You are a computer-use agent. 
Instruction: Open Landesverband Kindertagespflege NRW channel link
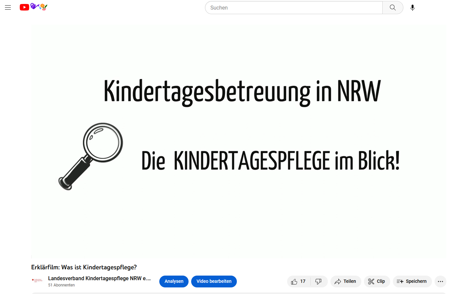pyautogui.click(x=99, y=278)
